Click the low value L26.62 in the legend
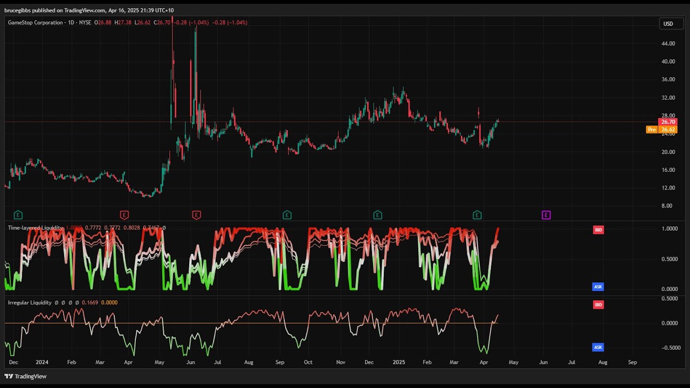Viewport: 690px width, 388px height. 143,23
